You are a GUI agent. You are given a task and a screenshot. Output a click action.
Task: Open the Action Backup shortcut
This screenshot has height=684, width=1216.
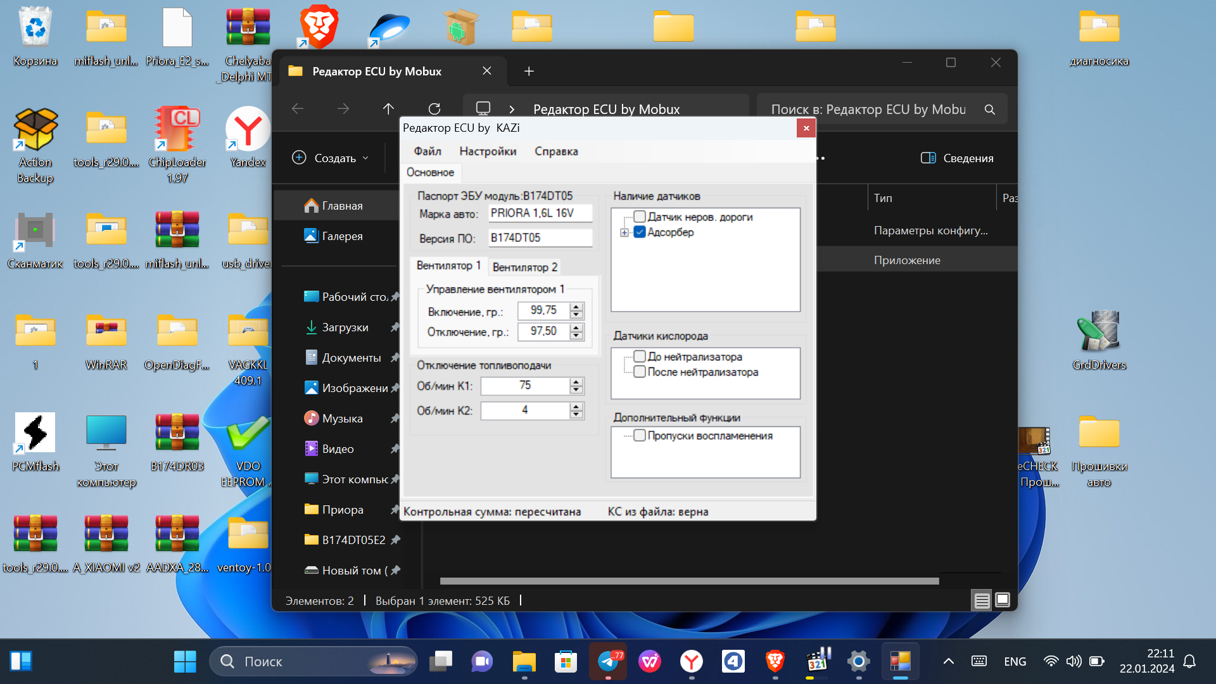coord(35,130)
